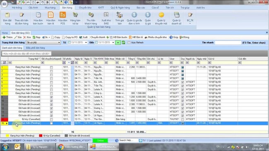Open the Đơn đặt hàng ribbon icon
The width and height of the screenshot is (269, 151).
pos(7,18)
